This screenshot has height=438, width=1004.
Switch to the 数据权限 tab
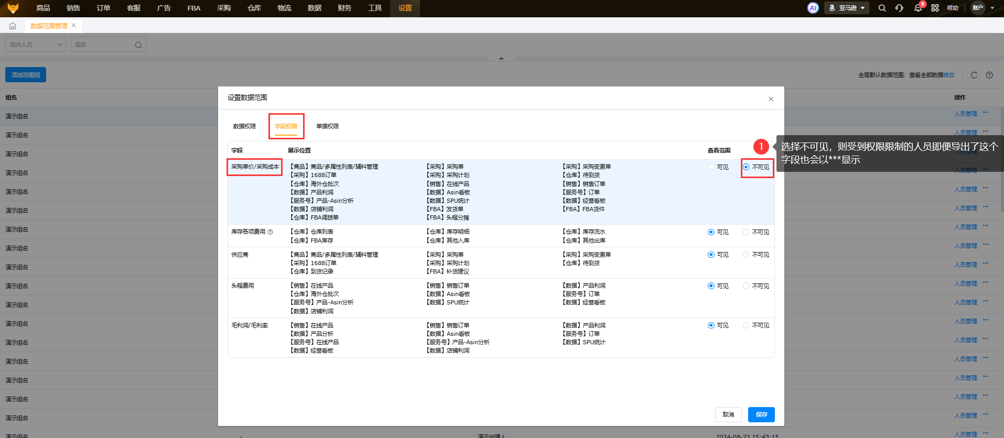tap(244, 126)
